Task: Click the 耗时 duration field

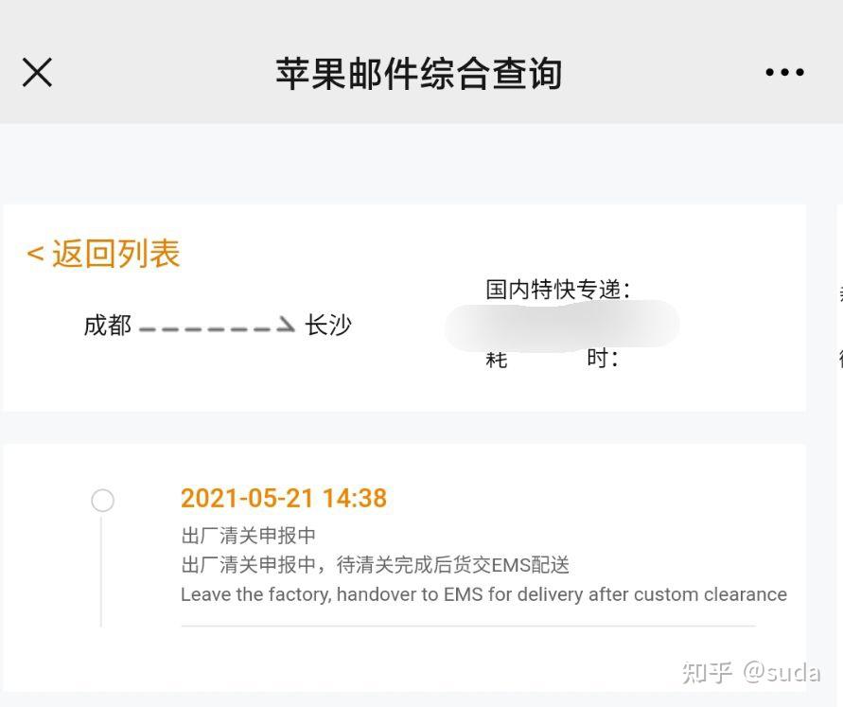Action: tap(553, 359)
